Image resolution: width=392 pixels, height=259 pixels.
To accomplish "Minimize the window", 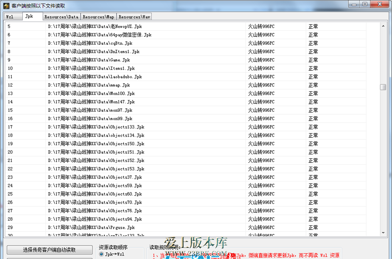I will [354, 4].
